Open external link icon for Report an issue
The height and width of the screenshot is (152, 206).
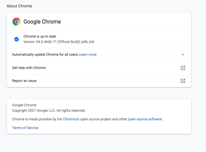pos(183,81)
